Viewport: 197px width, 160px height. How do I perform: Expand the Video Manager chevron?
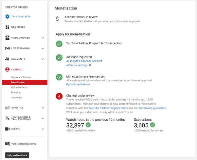[x=43, y=38]
